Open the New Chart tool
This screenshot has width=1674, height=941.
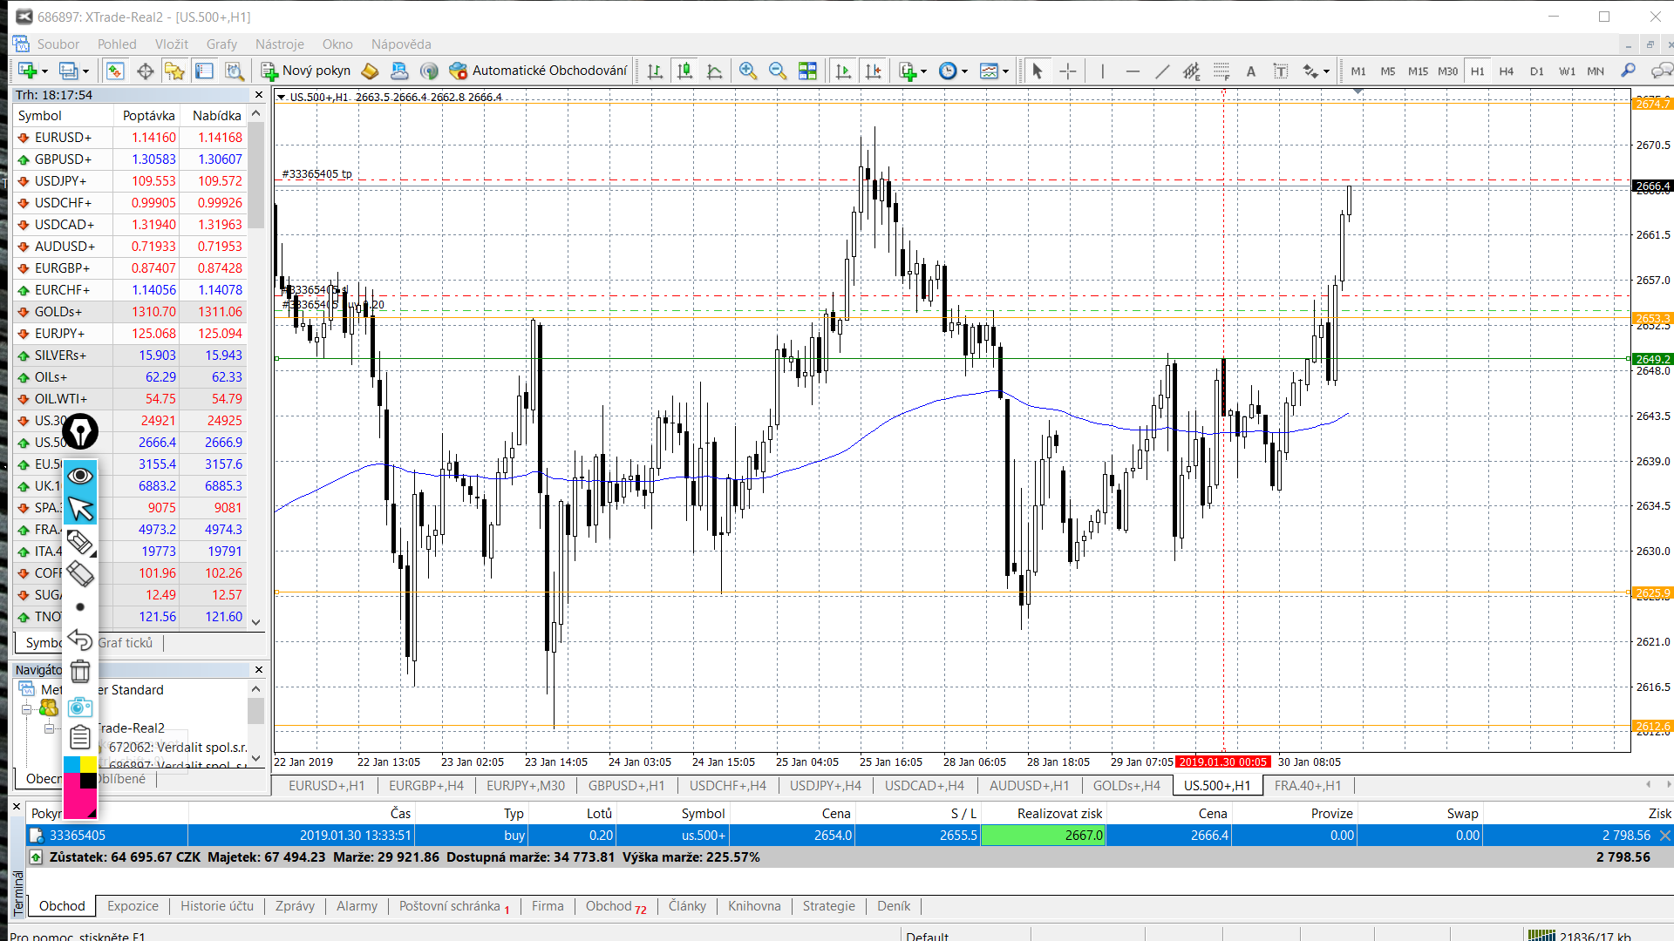tap(27, 71)
